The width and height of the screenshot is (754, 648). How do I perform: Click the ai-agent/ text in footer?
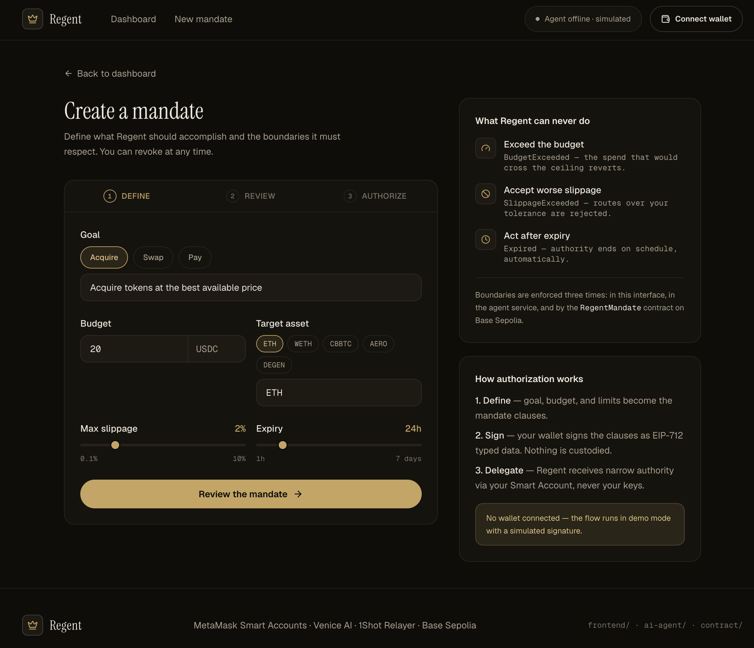(x=665, y=625)
